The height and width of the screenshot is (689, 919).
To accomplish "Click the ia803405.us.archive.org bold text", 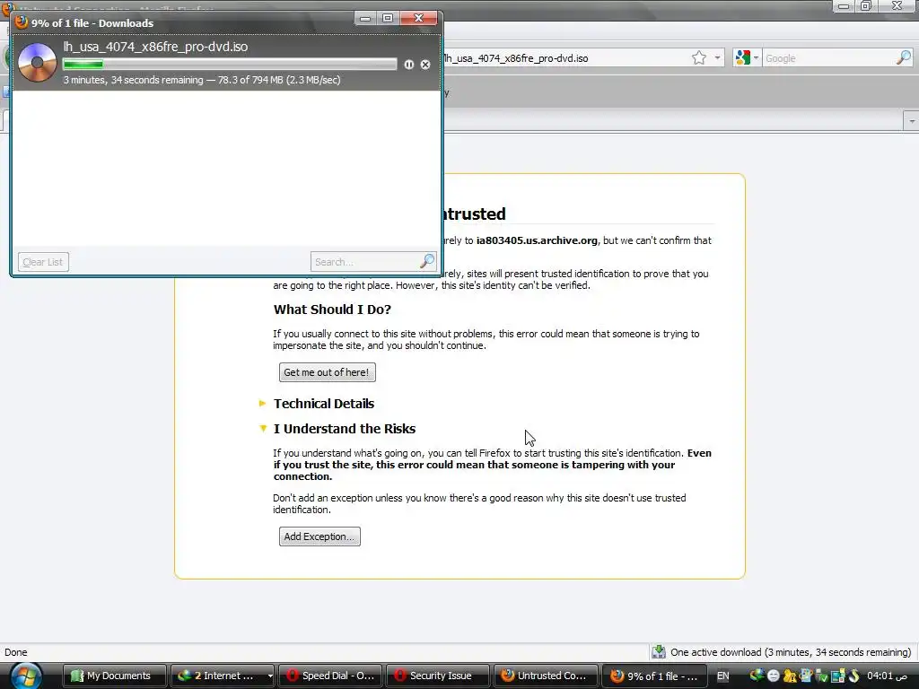I will point(537,240).
